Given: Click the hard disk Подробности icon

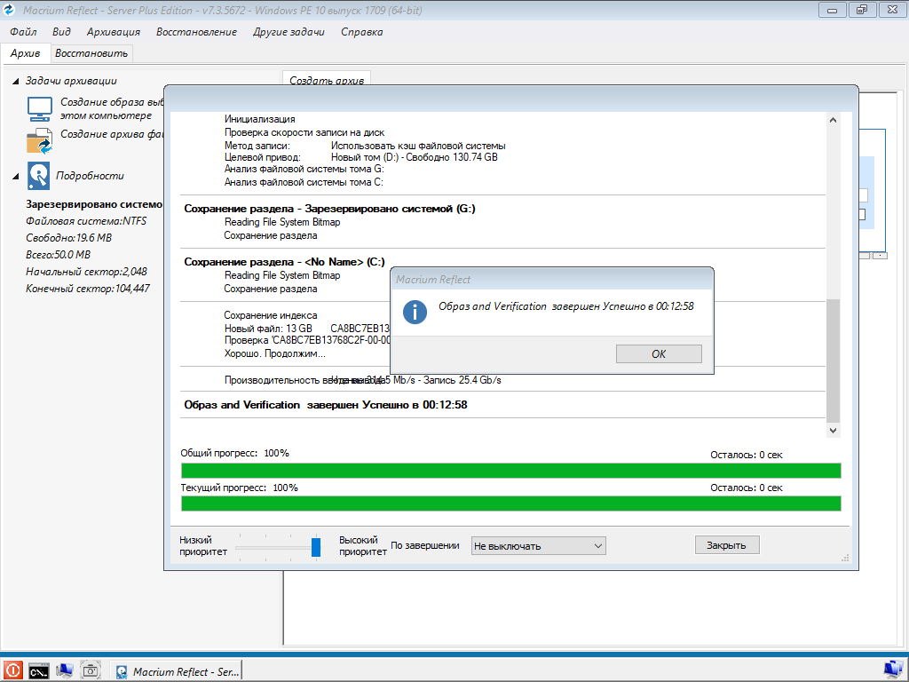Looking at the screenshot, I should pos(39,176).
